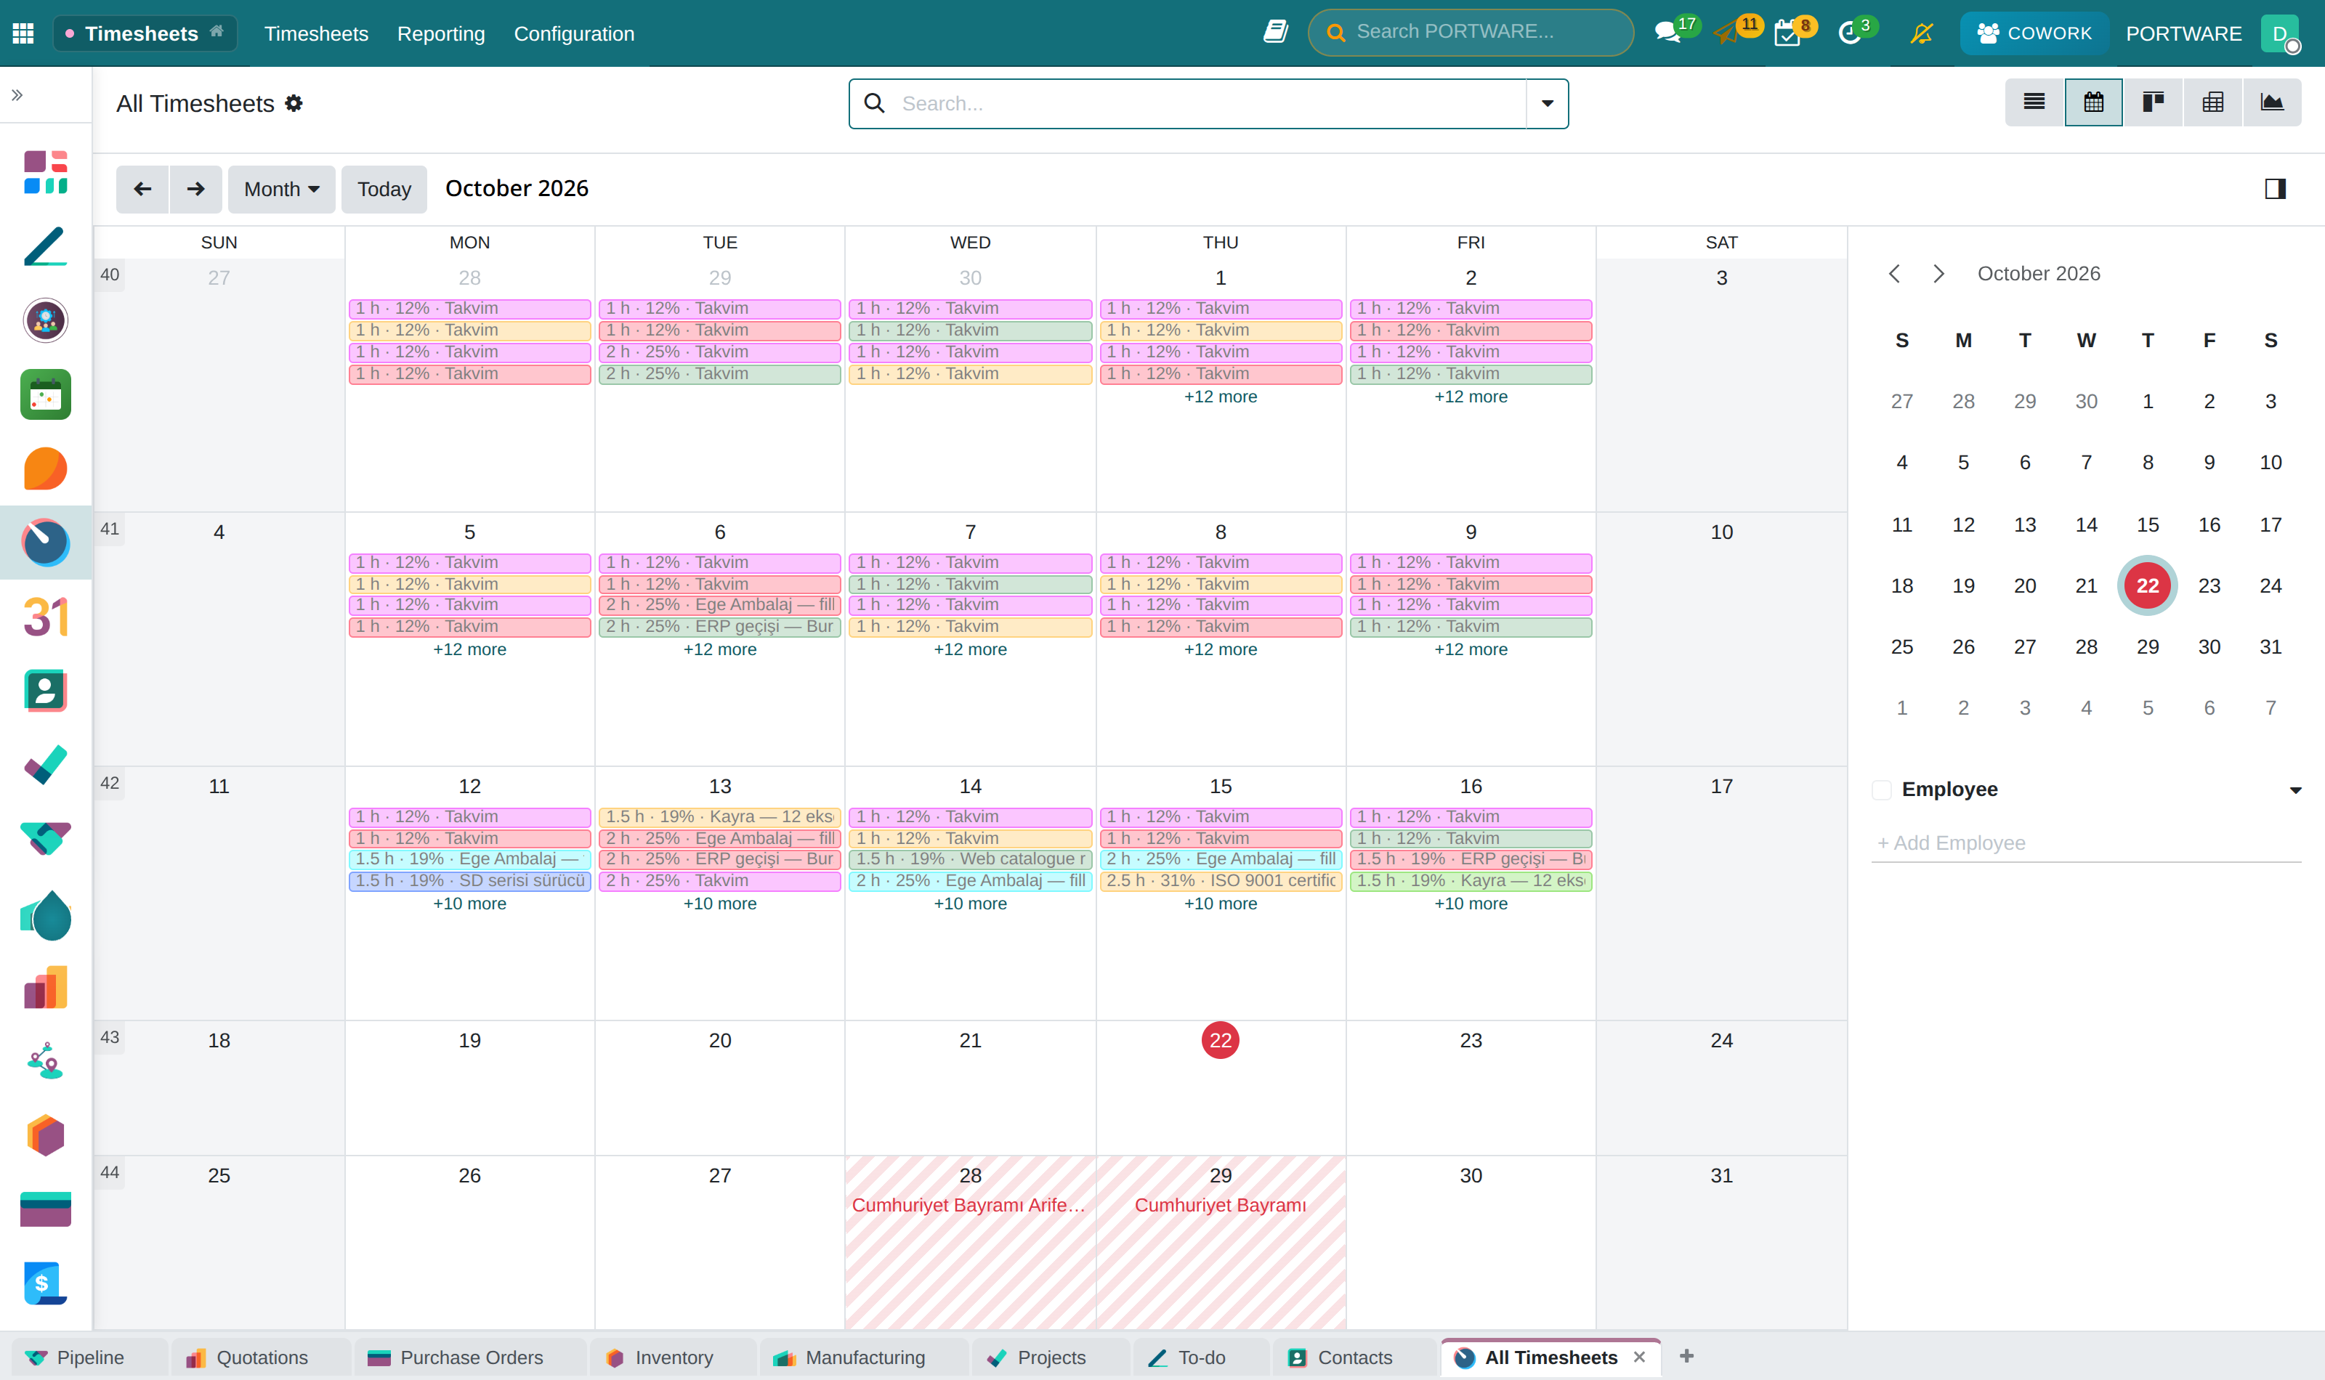The height and width of the screenshot is (1380, 2325).
Task: Switch to graph view
Action: coord(2272,102)
